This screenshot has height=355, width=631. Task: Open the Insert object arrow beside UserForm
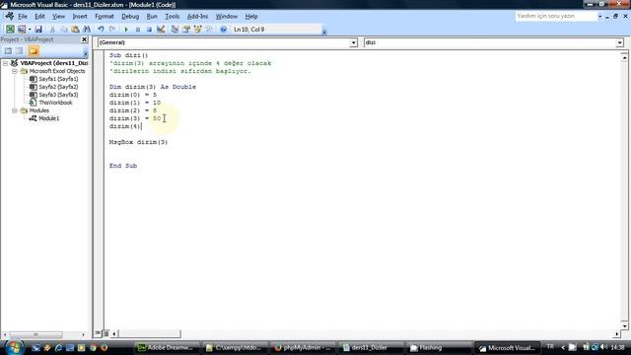[30, 29]
